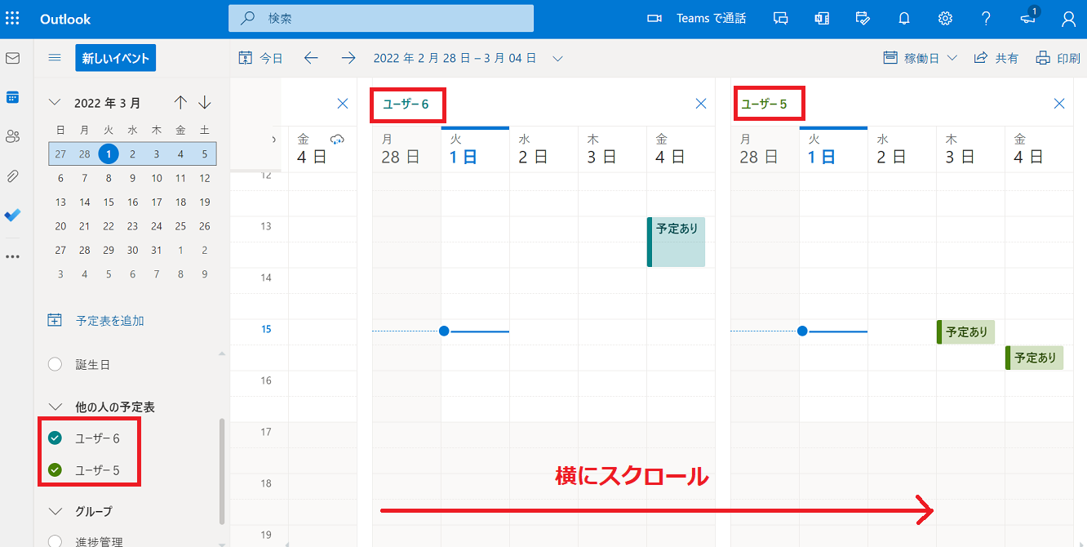Uncheck the ユーザー 5 calendar
This screenshot has width=1087, height=547.
pyautogui.click(x=55, y=469)
